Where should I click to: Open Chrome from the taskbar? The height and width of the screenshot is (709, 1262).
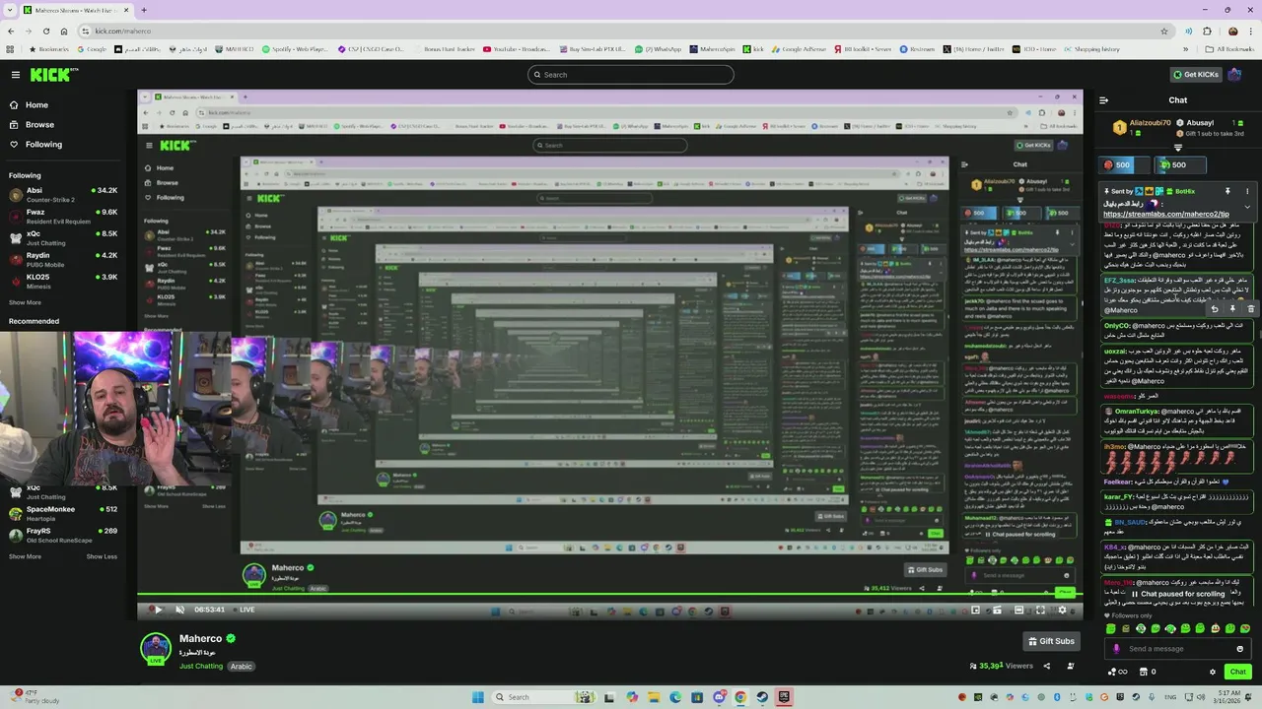740,697
